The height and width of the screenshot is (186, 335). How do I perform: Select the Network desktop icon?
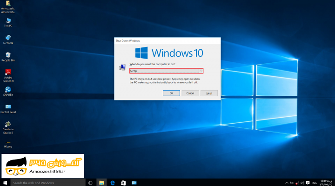tap(8, 40)
